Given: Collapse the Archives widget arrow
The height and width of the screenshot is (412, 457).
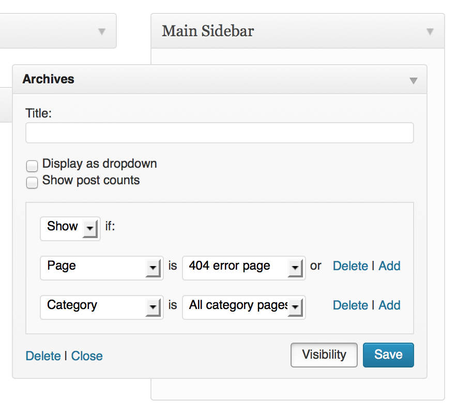Looking at the screenshot, I should click(413, 80).
